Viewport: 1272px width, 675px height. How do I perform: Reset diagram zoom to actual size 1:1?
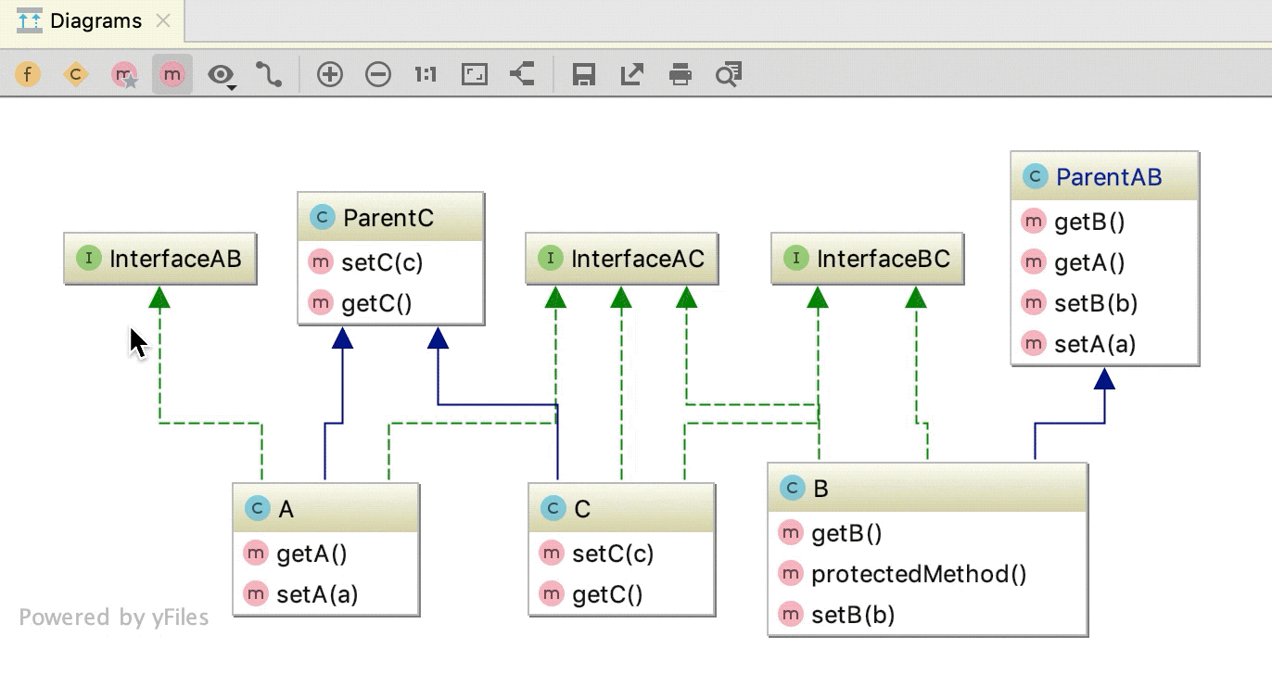pyautogui.click(x=425, y=73)
